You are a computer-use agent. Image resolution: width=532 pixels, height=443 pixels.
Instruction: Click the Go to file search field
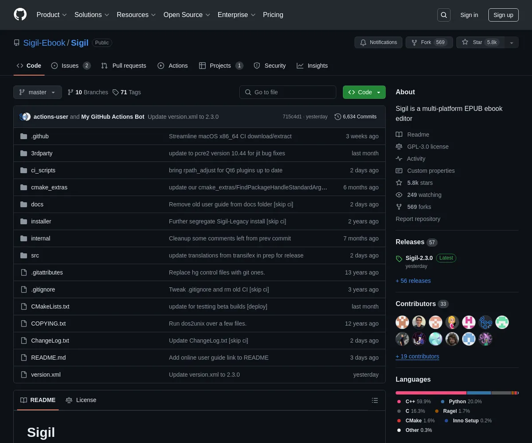coord(288,92)
